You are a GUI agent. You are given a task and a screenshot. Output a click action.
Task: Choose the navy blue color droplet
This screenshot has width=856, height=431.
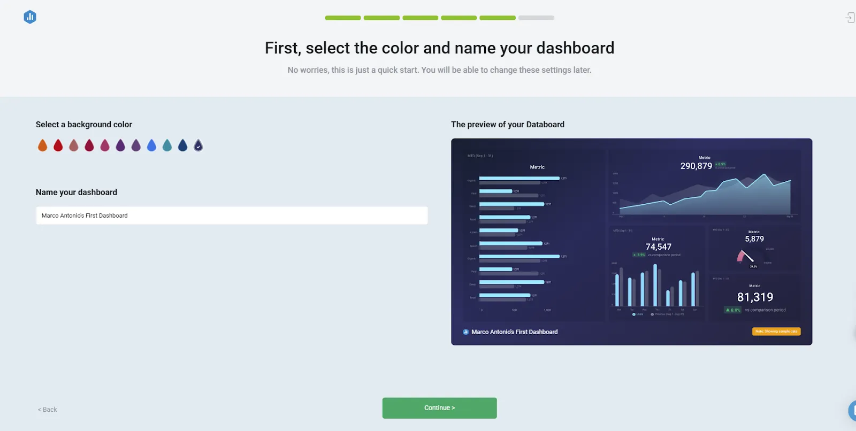182,144
